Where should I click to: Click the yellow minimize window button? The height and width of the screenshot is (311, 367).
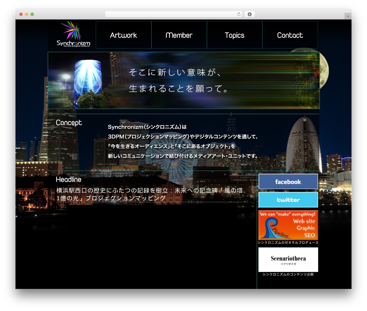(26, 14)
